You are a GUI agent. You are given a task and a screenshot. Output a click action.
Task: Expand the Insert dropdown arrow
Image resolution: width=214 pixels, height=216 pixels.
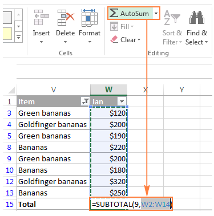point(41,42)
